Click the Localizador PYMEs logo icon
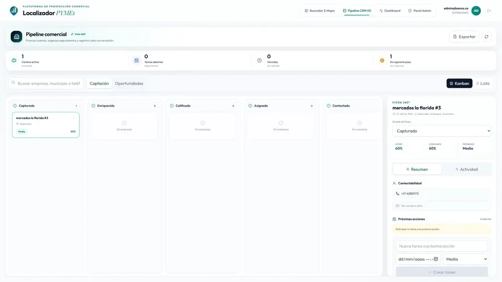The width and height of the screenshot is (502, 282). (14, 11)
